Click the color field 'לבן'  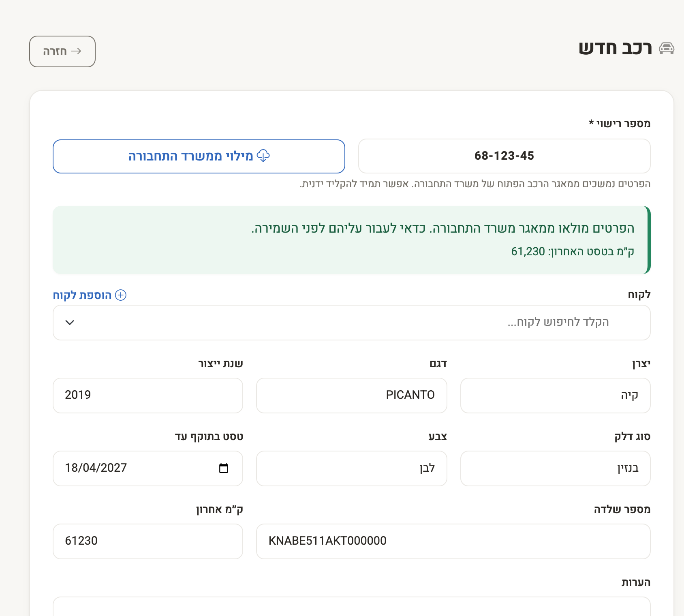(x=352, y=468)
